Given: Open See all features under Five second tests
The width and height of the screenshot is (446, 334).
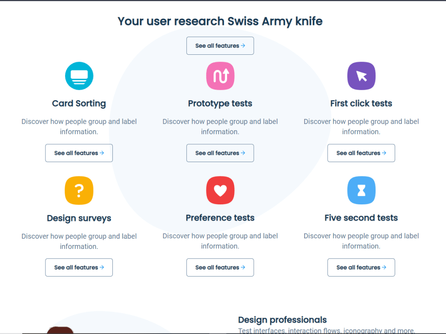Looking at the screenshot, I should pos(361,268).
